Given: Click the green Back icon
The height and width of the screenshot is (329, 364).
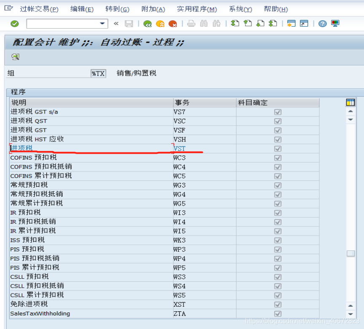Looking at the screenshot, I should click(147, 24).
